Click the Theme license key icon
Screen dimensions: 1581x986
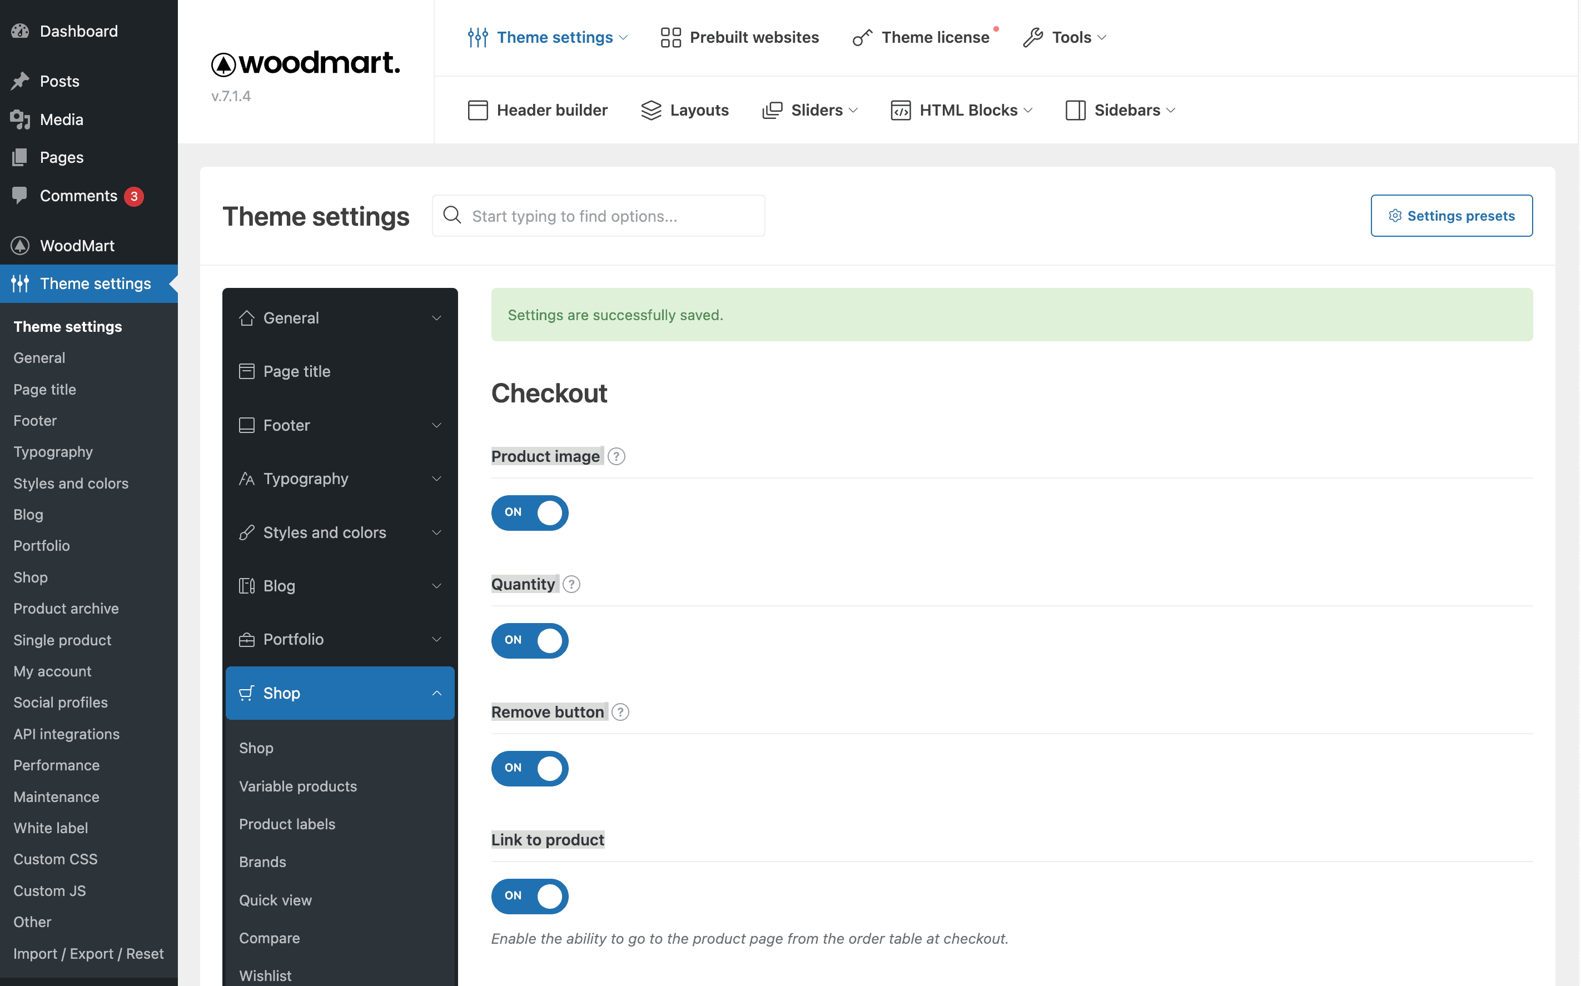click(x=862, y=37)
